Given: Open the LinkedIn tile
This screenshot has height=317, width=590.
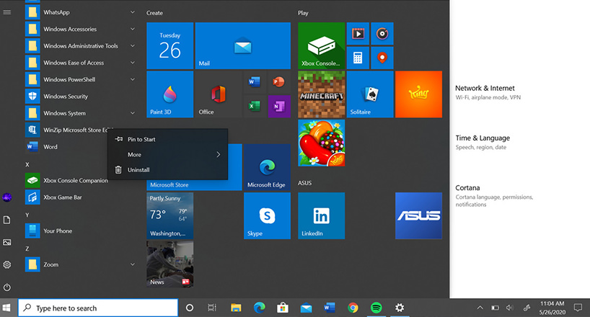Looking at the screenshot, I should 322,216.
